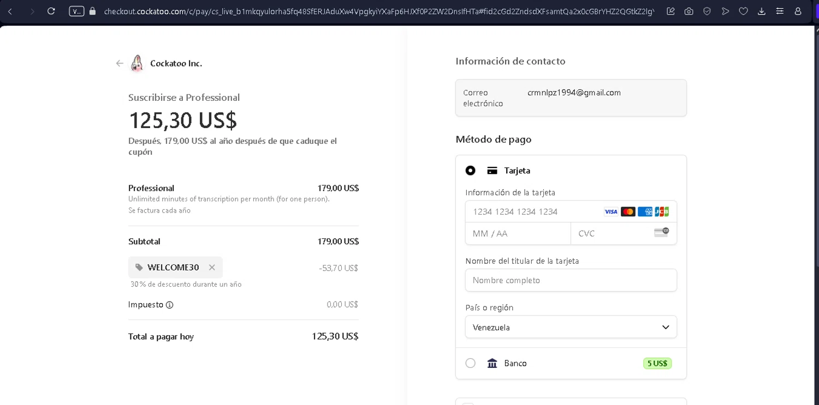This screenshot has height=405, width=819.
Task: Click the Cockatoo bird logo
Action: tap(137, 63)
